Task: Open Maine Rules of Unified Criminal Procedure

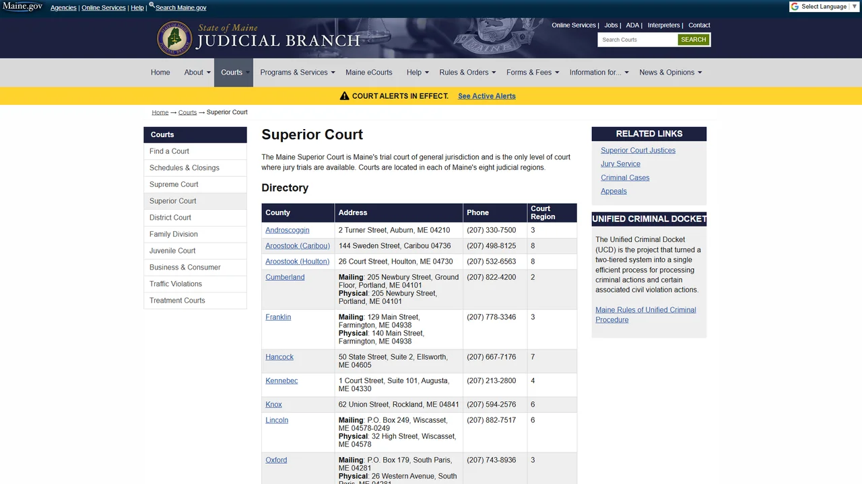Action: [x=646, y=315]
